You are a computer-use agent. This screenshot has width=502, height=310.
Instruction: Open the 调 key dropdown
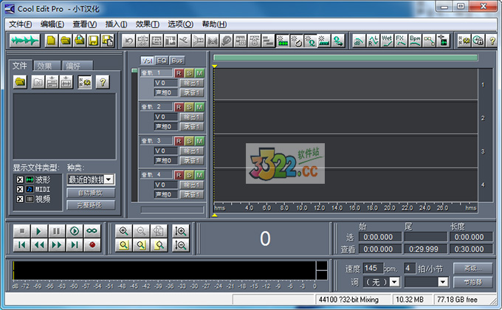(394, 282)
